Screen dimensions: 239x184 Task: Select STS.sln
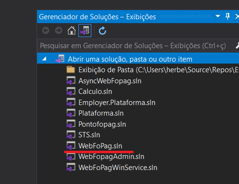tap(89, 135)
